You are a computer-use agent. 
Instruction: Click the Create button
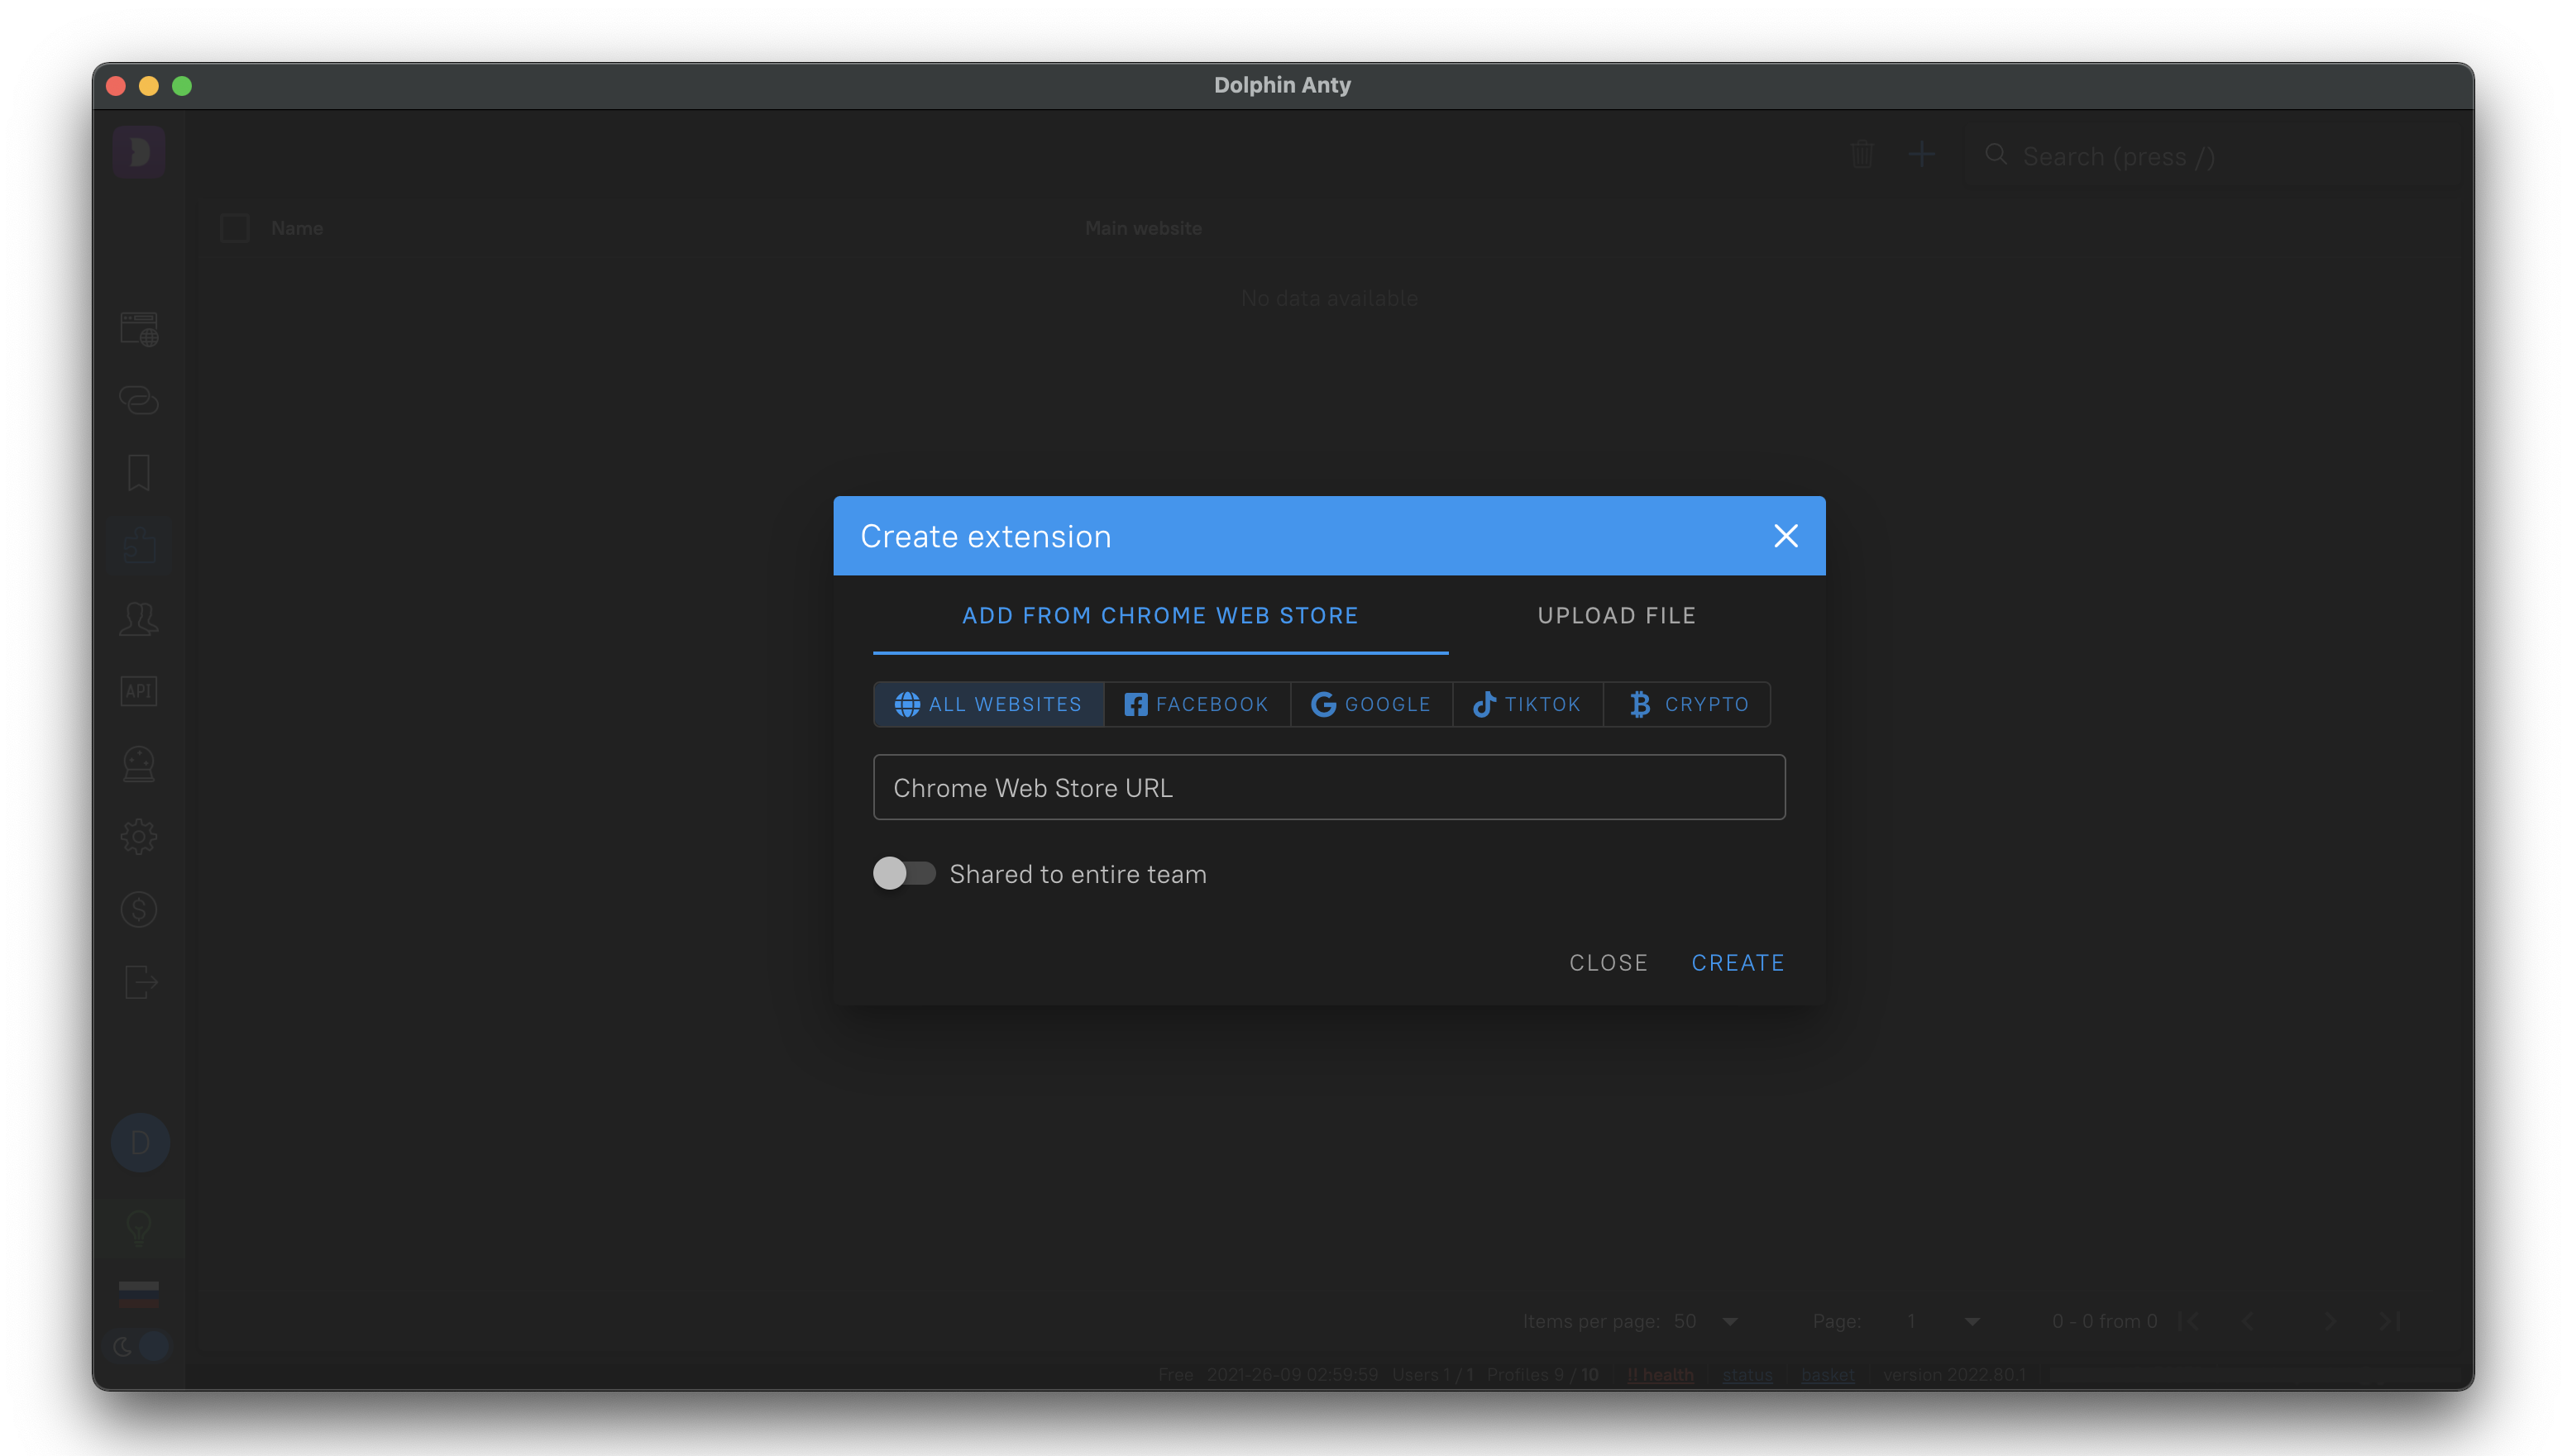[x=1738, y=963]
